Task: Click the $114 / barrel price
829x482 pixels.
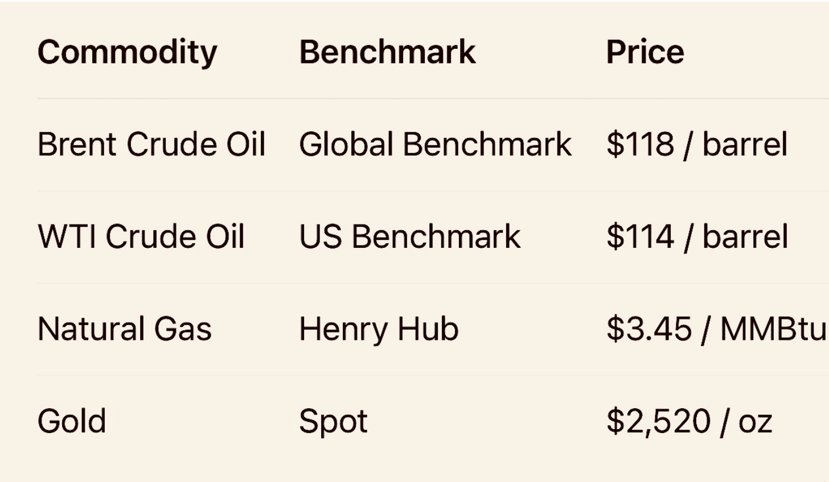Action: pyautogui.click(x=697, y=236)
